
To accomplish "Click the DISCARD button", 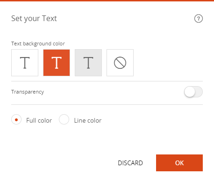I will 130,163.
